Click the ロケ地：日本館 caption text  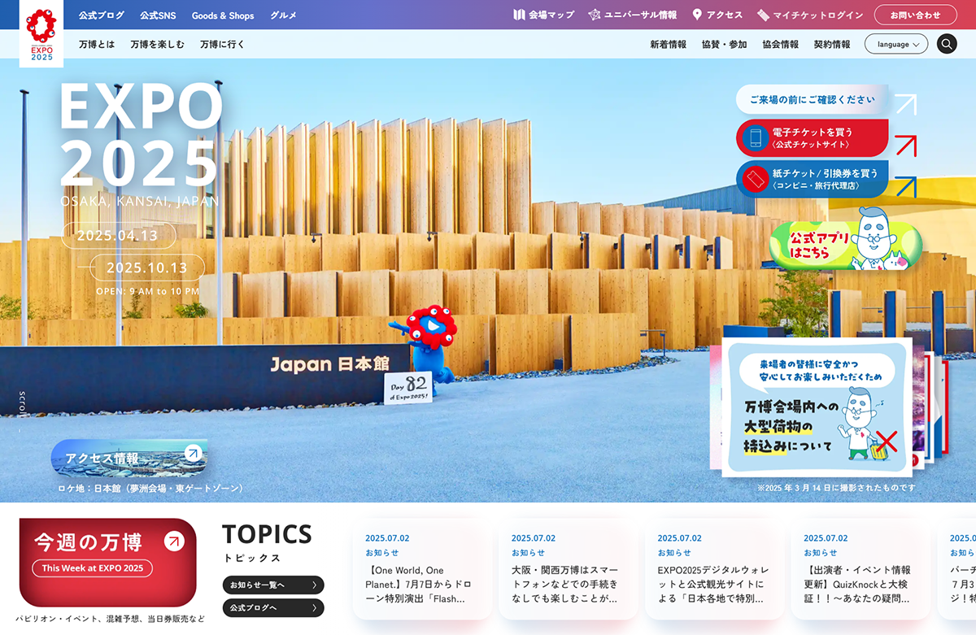point(150,489)
